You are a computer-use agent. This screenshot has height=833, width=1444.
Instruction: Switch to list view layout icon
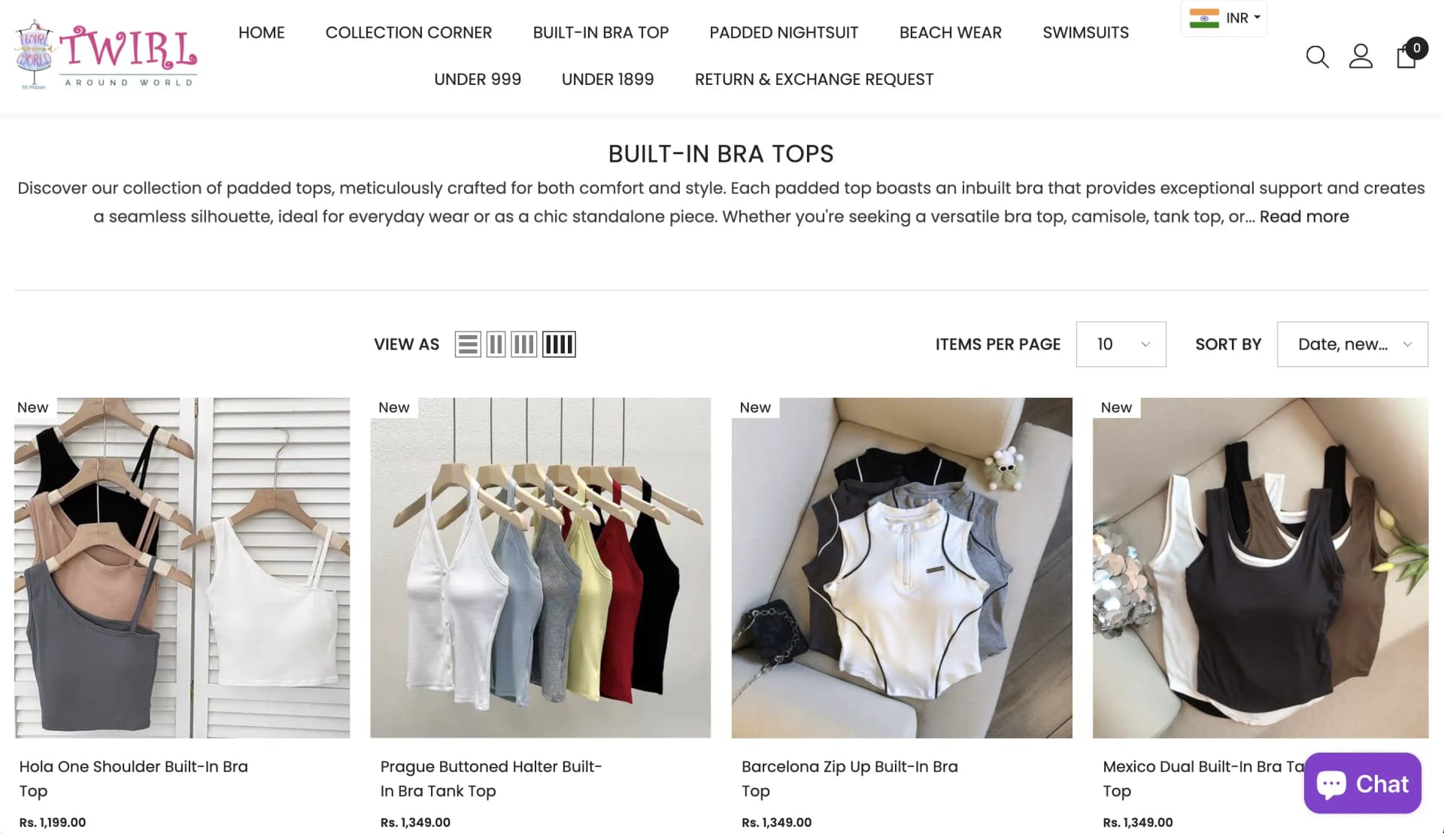(468, 344)
